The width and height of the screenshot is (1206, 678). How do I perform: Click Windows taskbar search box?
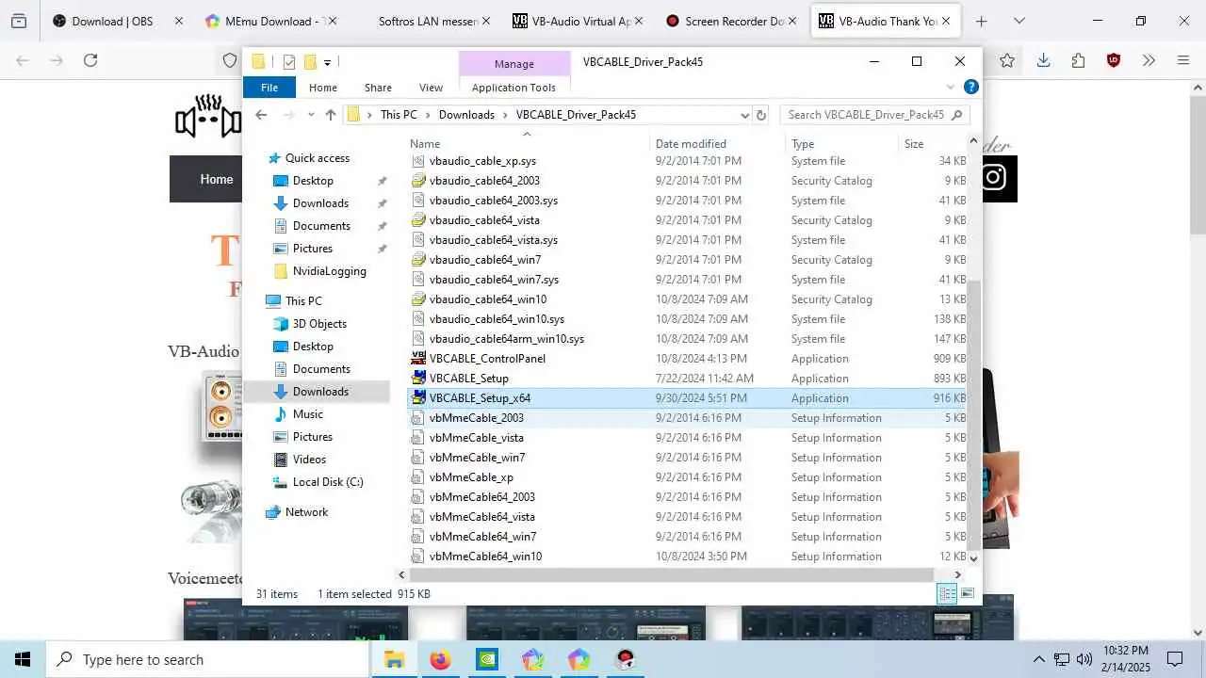(207, 659)
